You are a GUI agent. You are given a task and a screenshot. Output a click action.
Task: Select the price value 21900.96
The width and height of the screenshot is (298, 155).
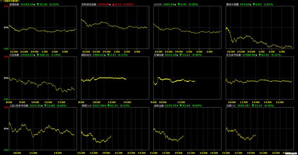pos(249,55)
